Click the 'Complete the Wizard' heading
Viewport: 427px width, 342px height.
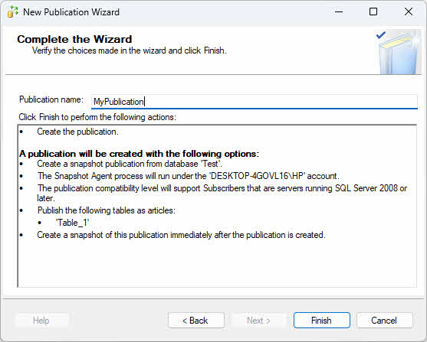(74, 39)
